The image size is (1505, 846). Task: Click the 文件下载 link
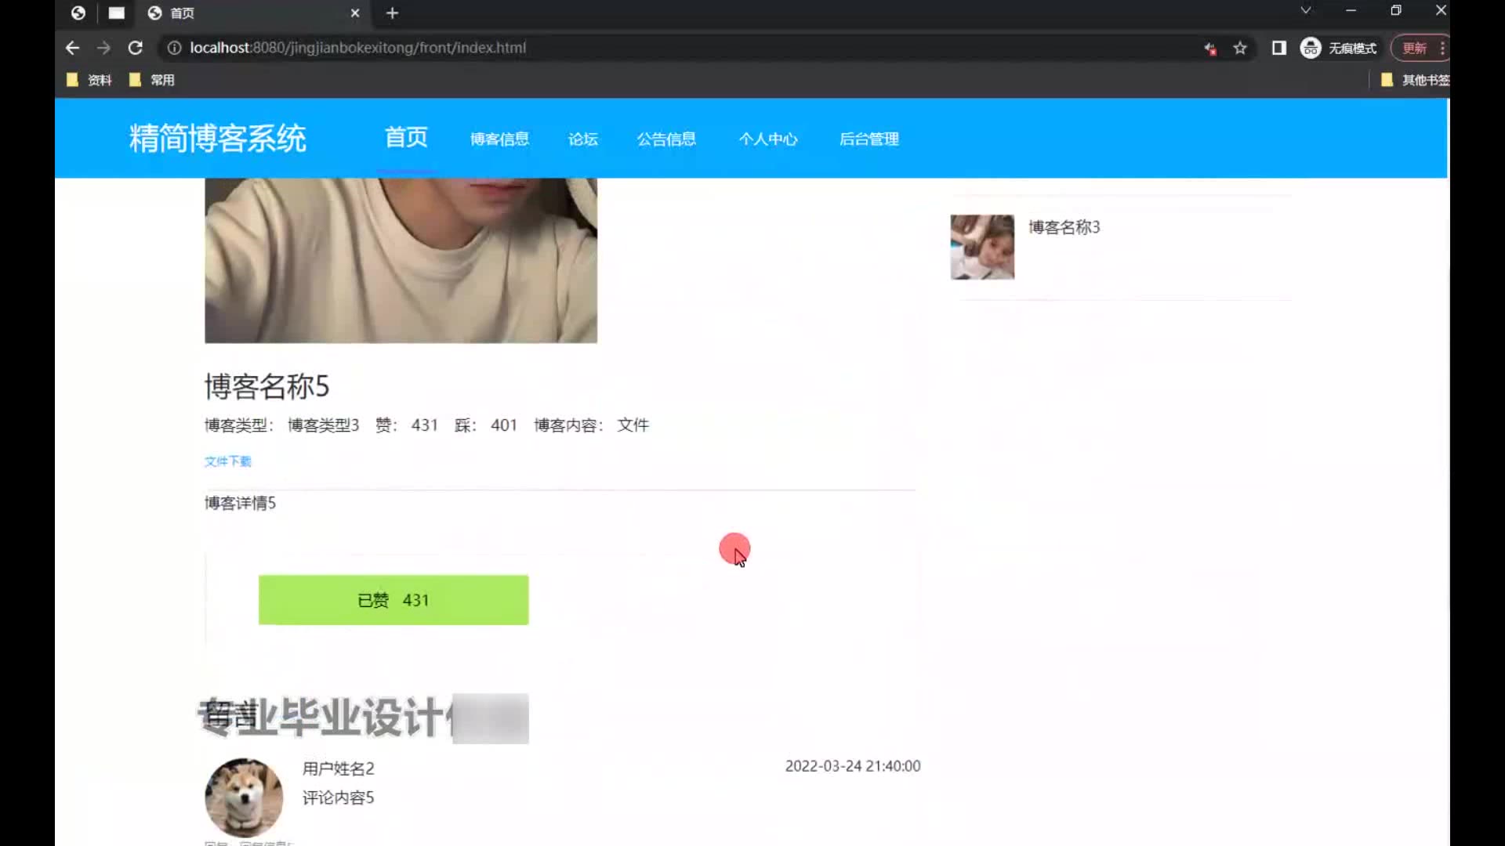[x=227, y=461]
